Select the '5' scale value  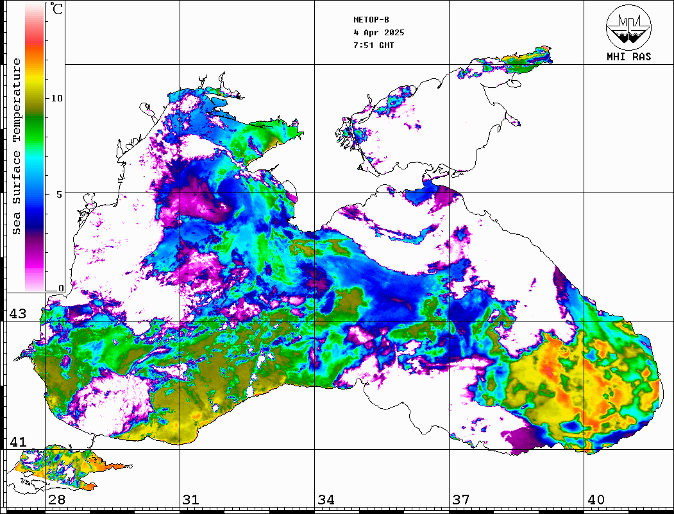(60, 194)
